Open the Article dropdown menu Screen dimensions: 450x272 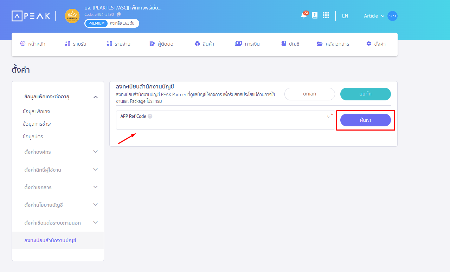coord(374,16)
